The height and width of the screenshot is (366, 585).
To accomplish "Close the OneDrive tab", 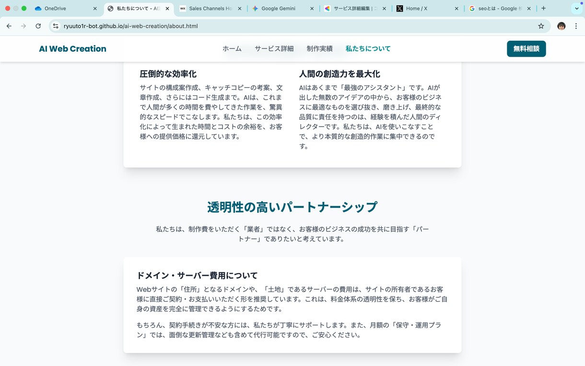I will [x=95, y=9].
